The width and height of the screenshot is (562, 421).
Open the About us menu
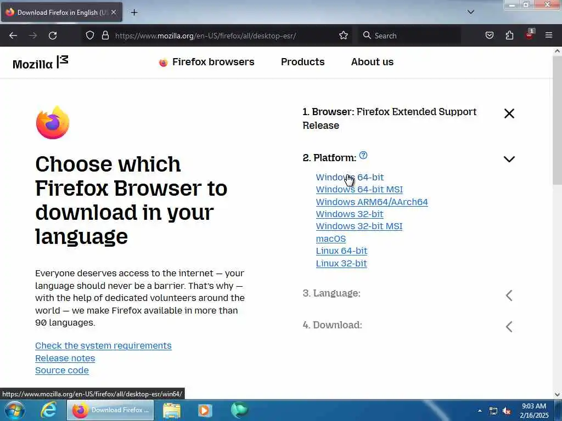pyautogui.click(x=373, y=62)
